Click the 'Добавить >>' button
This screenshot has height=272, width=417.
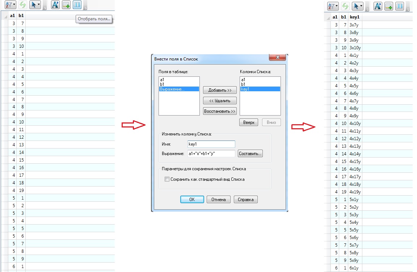coord(220,90)
